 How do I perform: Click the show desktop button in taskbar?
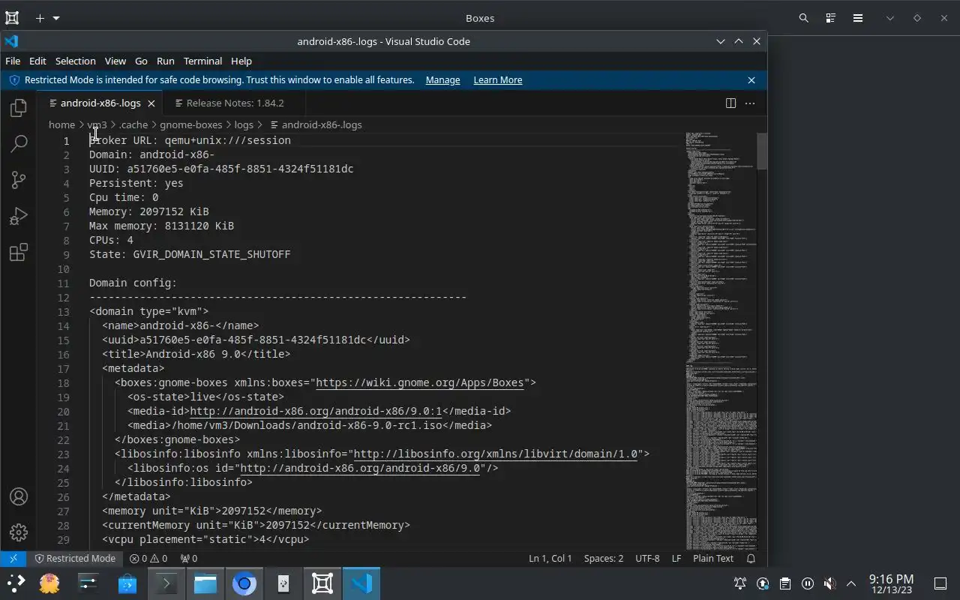(940, 583)
